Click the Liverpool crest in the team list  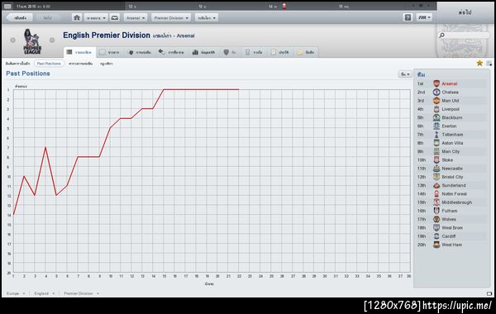pyautogui.click(x=436, y=109)
